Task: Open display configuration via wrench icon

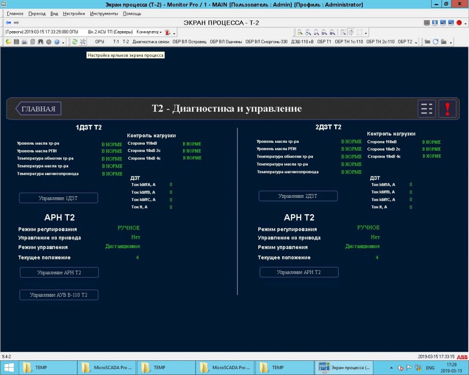Action: pos(83,41)
